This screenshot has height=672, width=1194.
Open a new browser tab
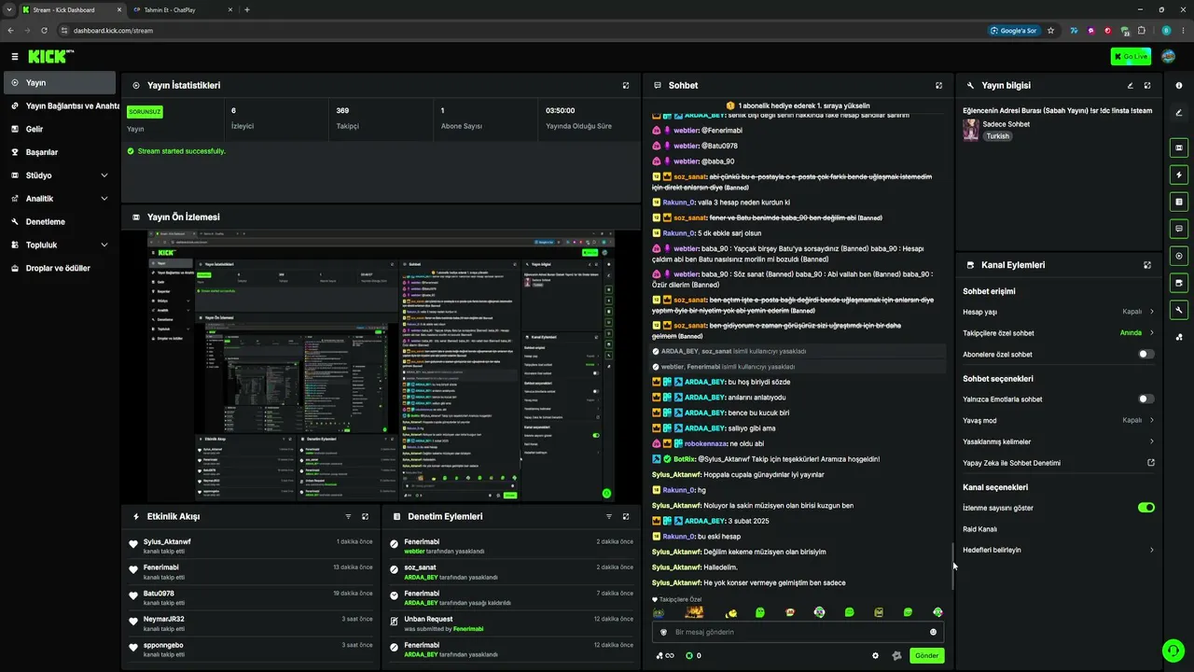(247, 9)
